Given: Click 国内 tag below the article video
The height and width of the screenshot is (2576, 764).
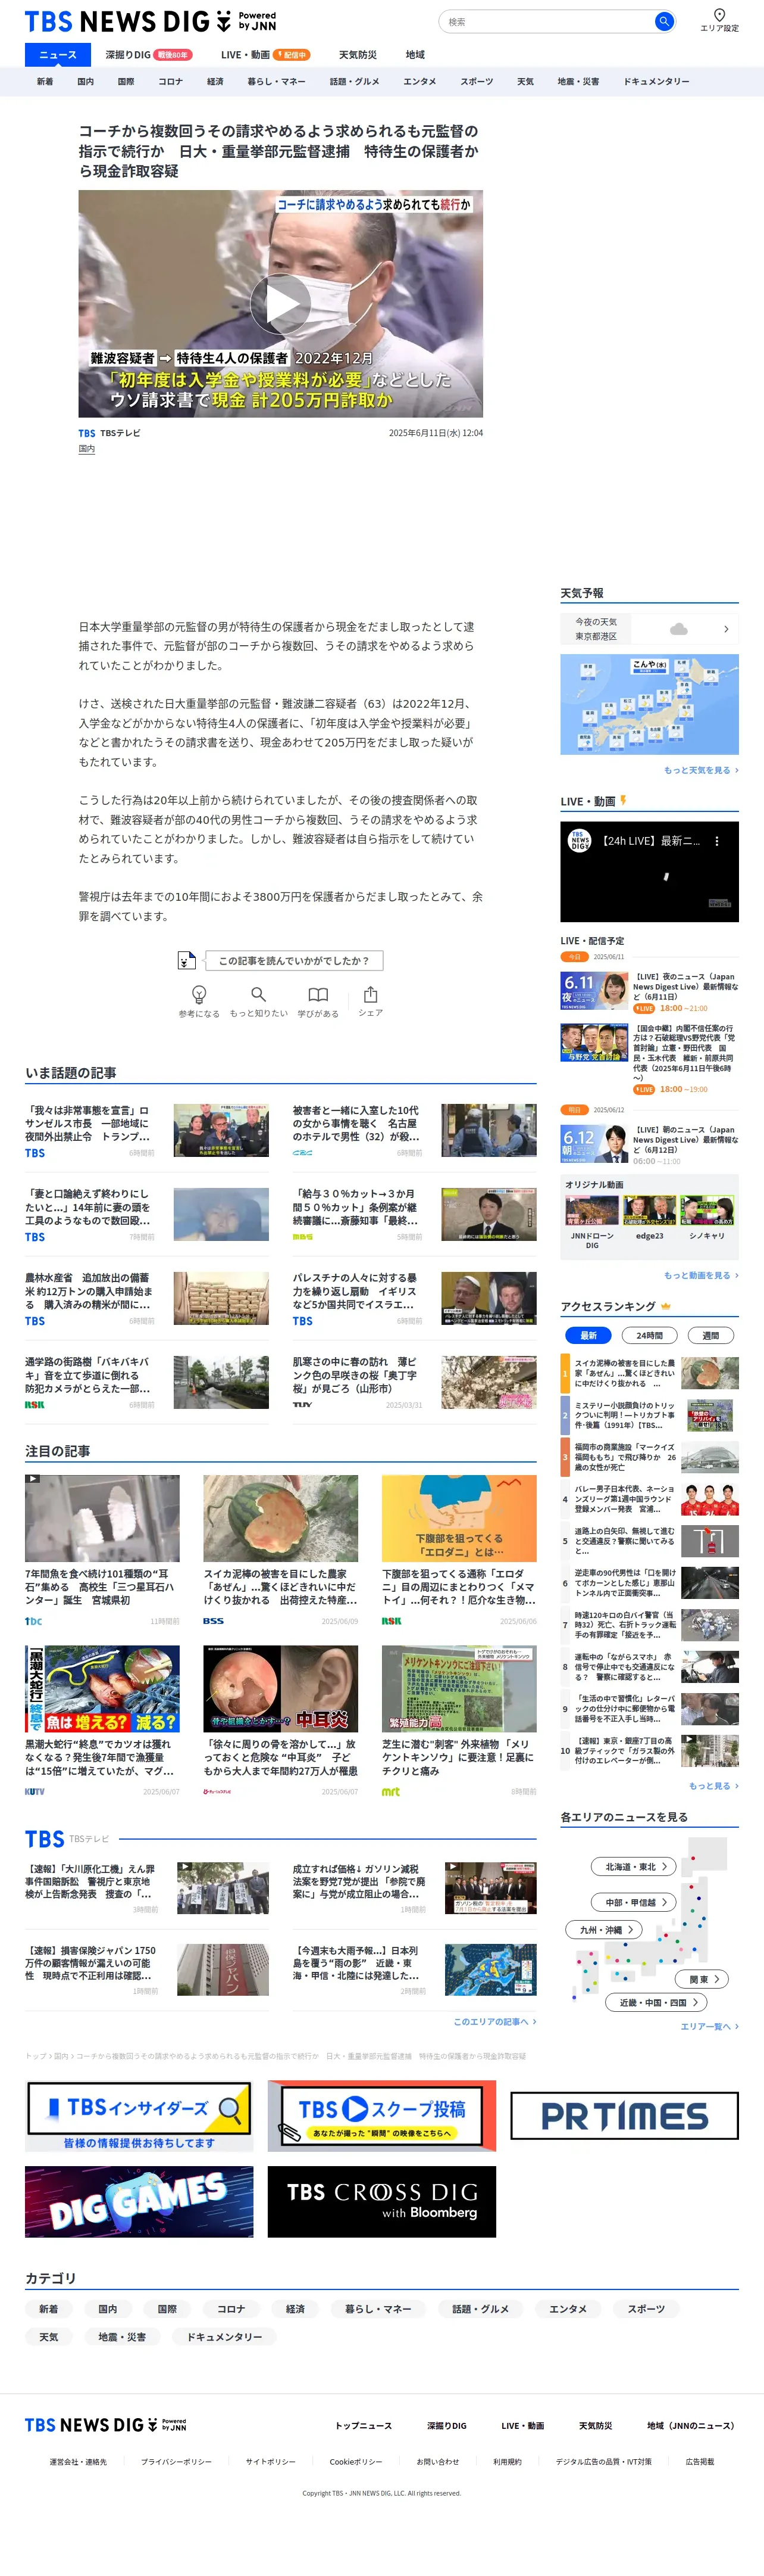Looking at the screenshot, I should (x=87, y=449).
